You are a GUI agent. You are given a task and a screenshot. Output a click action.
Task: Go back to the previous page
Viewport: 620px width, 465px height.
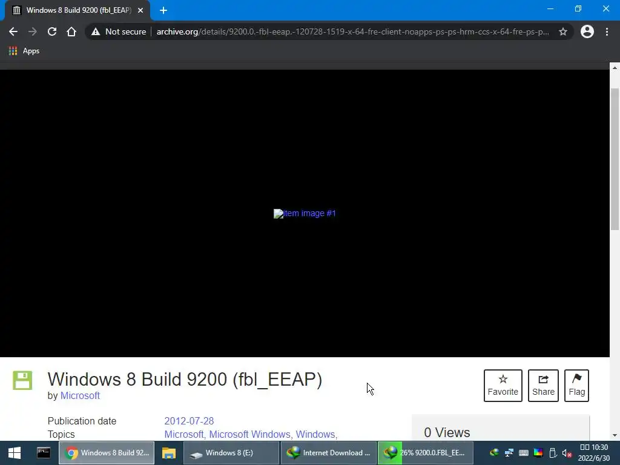[x=13, y=31]
